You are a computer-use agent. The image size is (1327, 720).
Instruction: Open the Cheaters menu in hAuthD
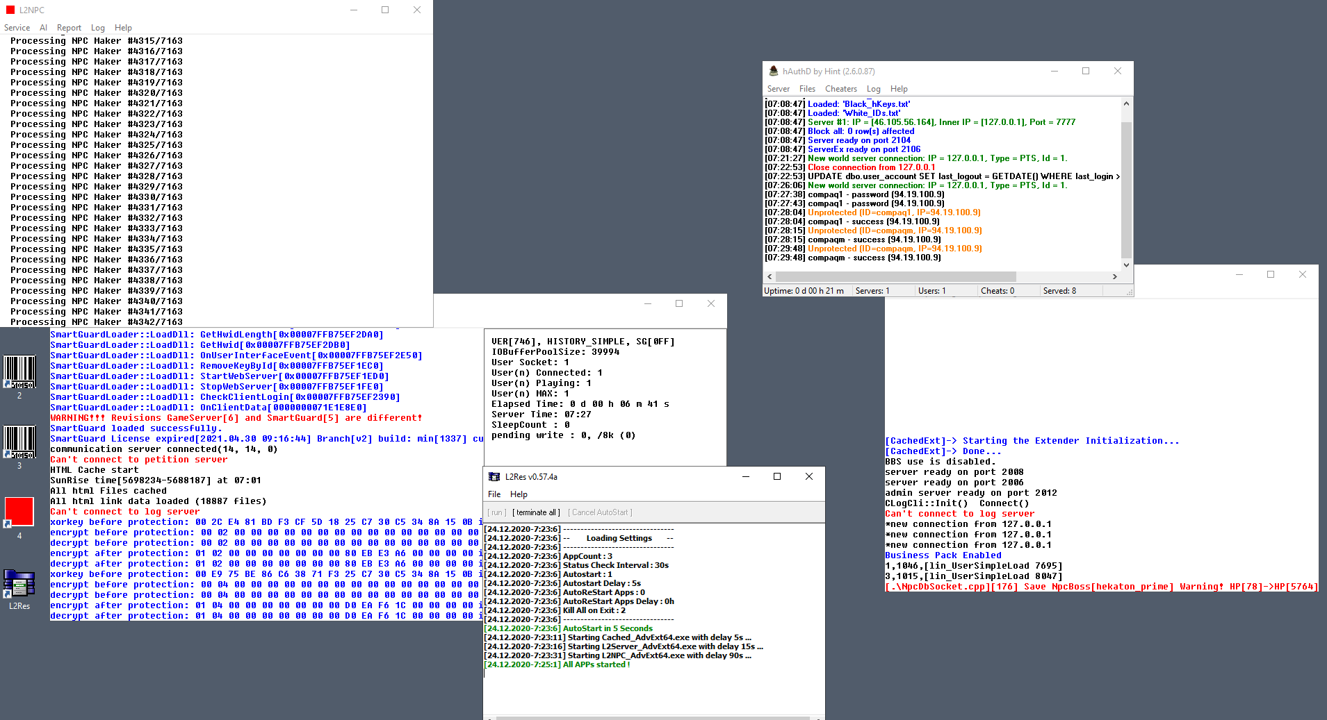(840, 89)
